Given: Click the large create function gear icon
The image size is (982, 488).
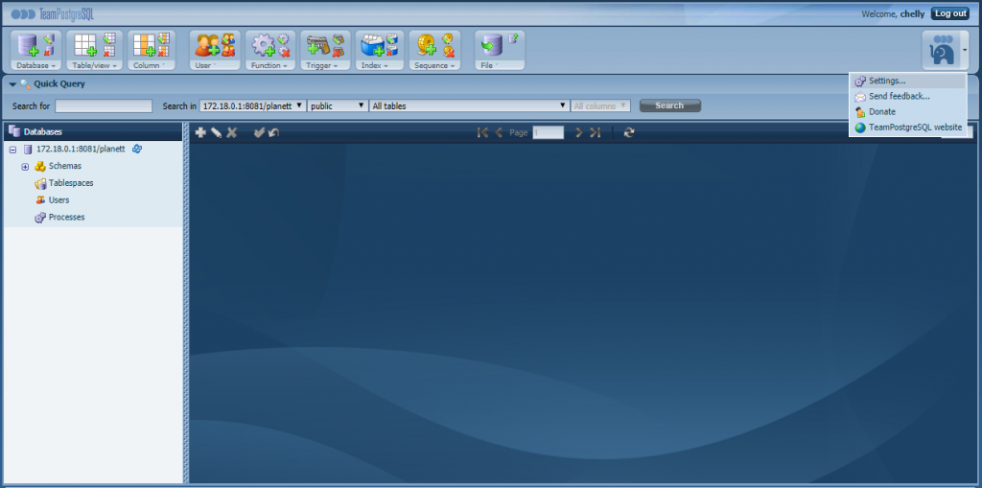Looking at the screenshot, I should (263, 45).
